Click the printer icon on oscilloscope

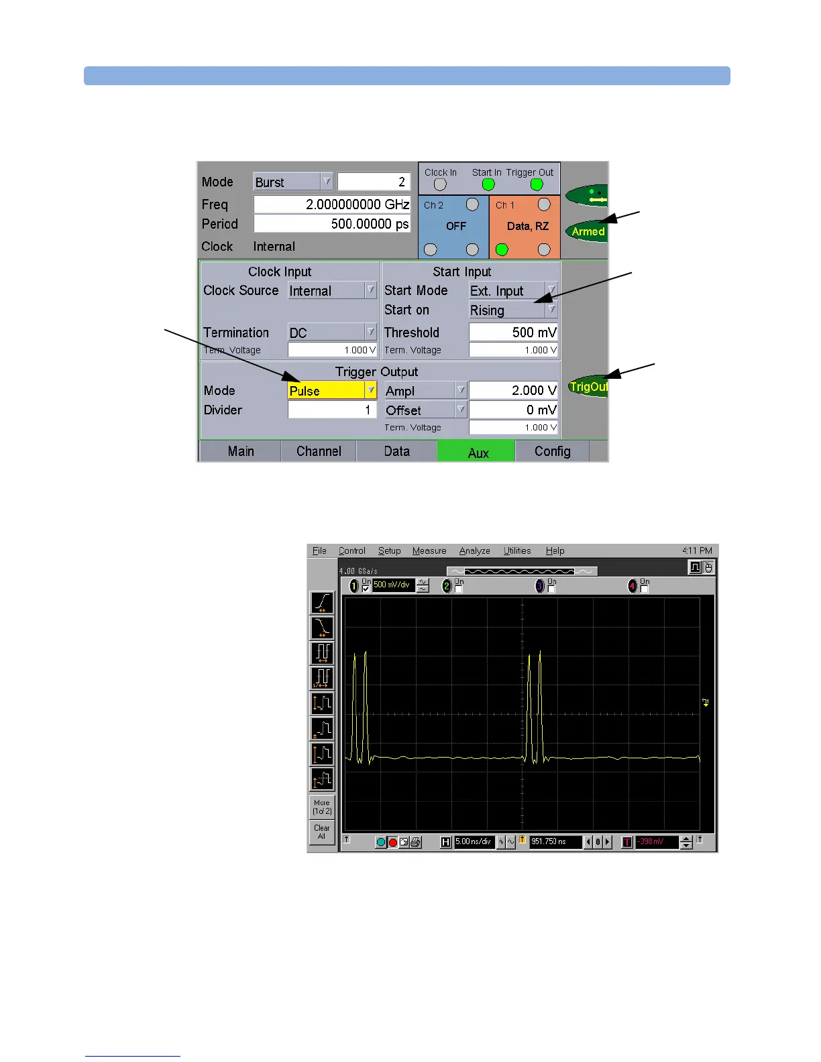click(x=415, y=842)
